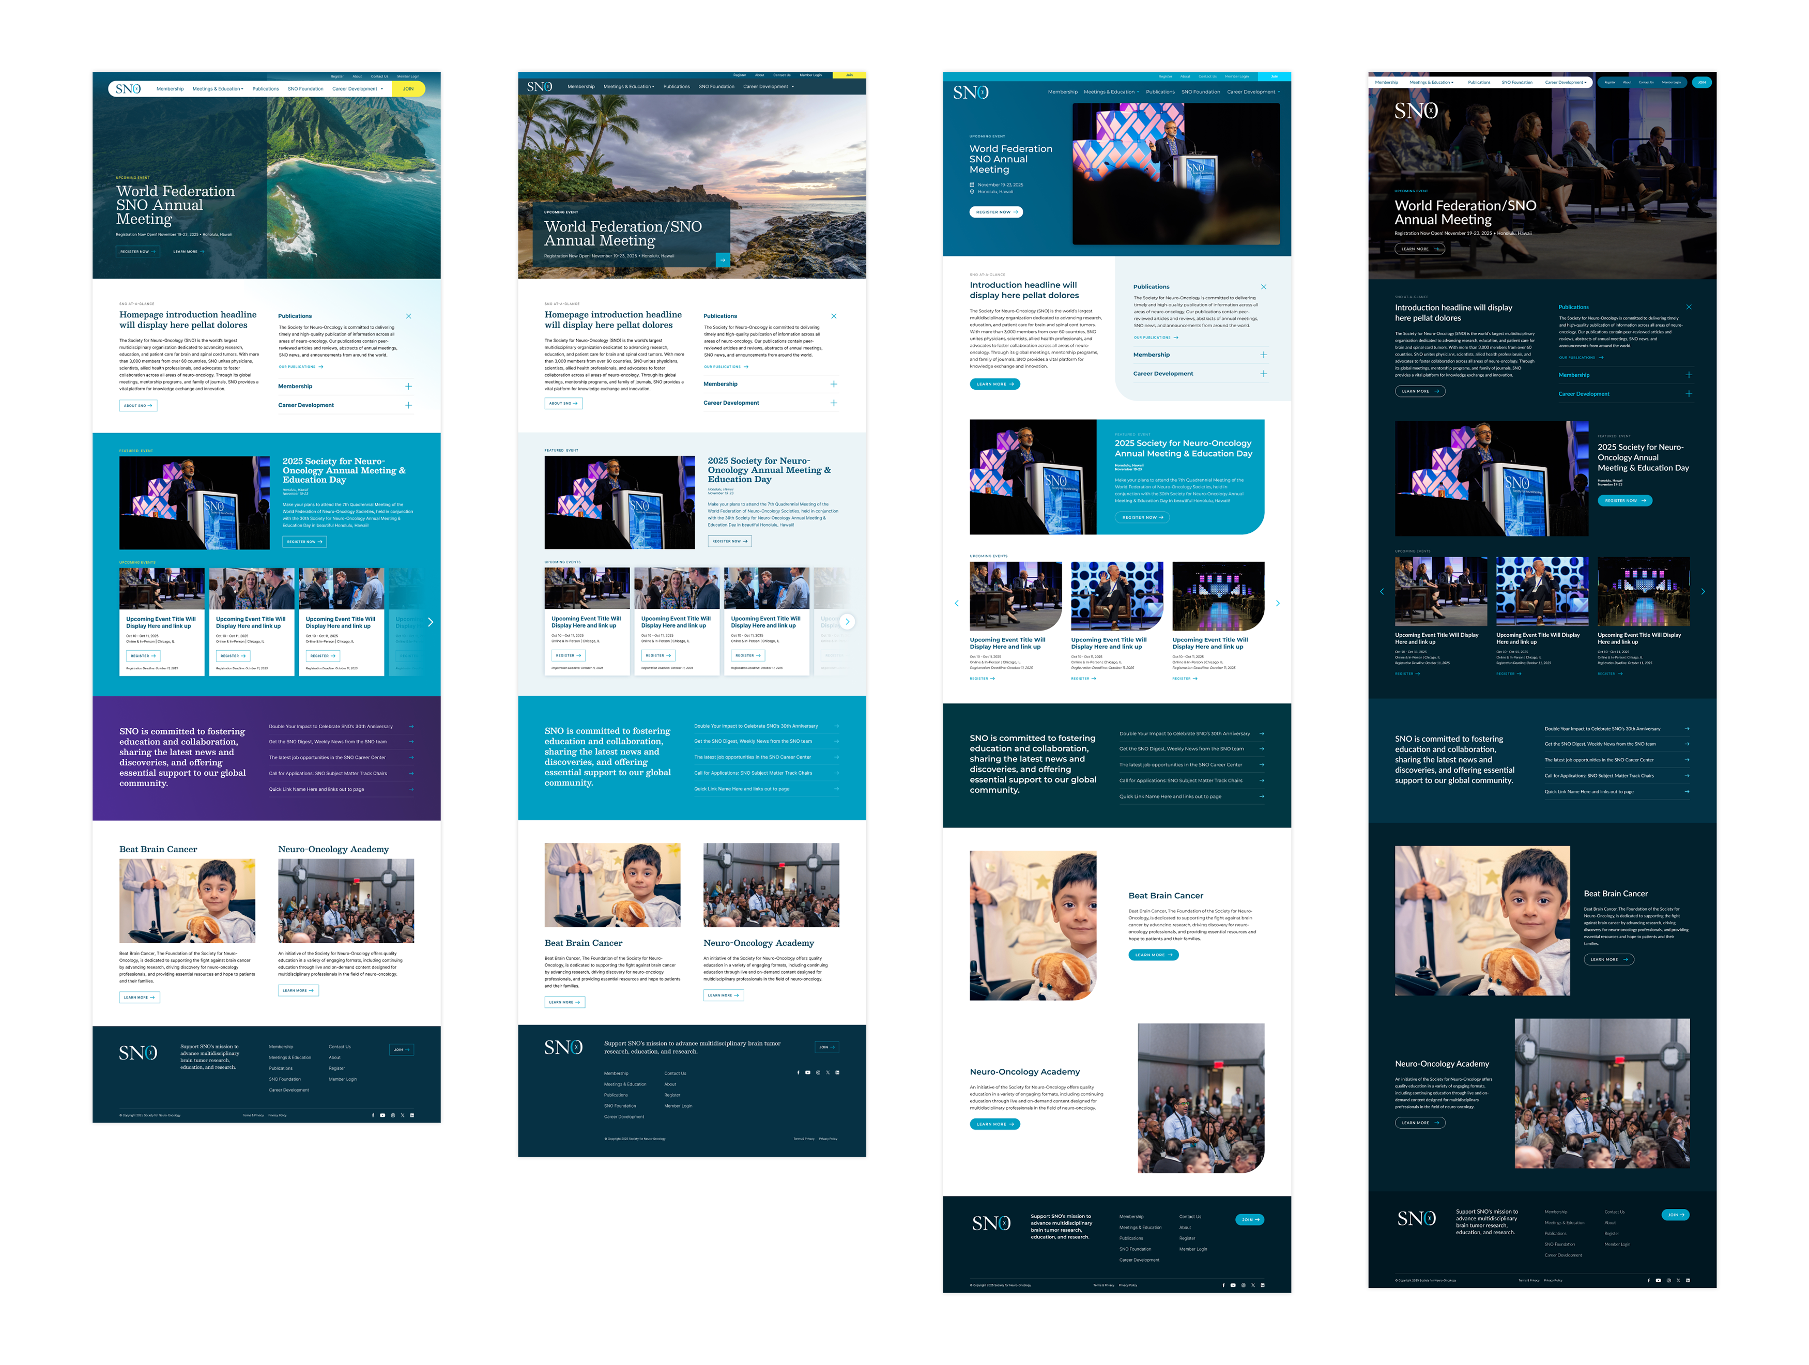Go to next events in podium-speaker mockup carousel
The image size is (1809, 1365).
point(1278,603)
